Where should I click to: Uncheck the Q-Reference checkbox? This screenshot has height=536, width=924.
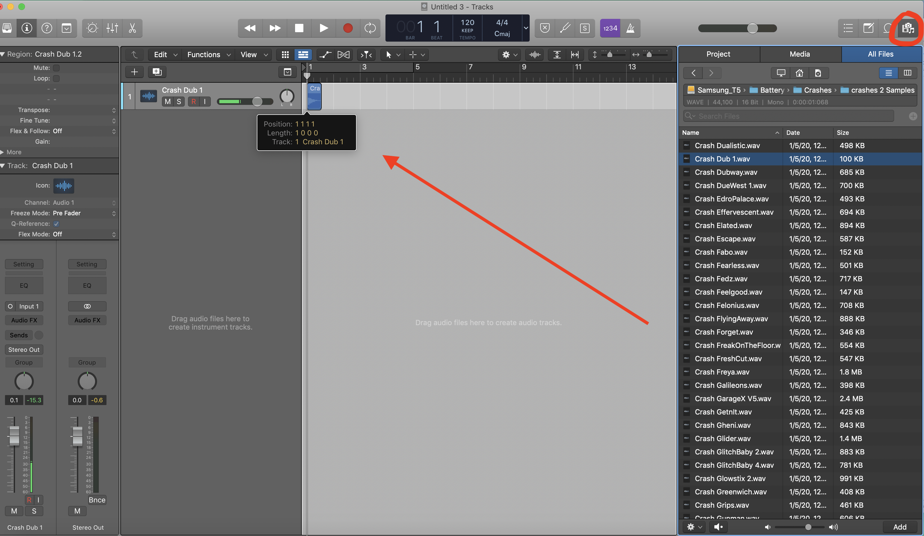56,224
